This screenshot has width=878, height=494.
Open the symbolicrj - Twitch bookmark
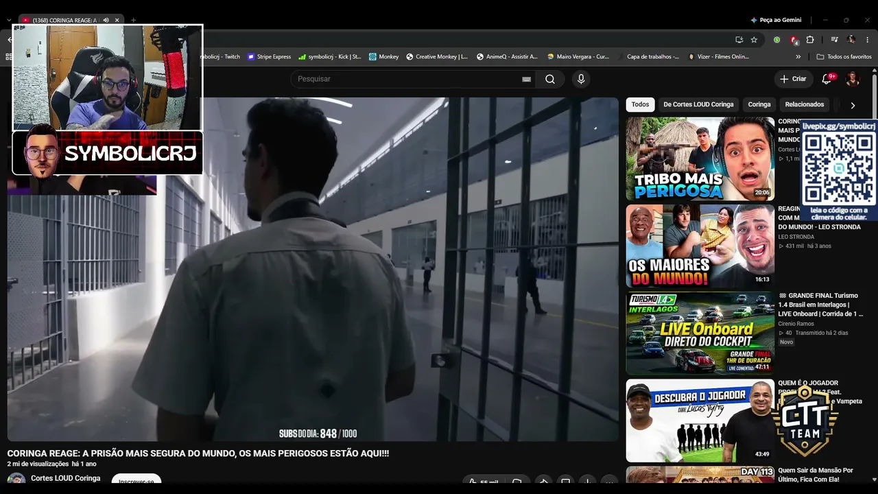point(221,57)
